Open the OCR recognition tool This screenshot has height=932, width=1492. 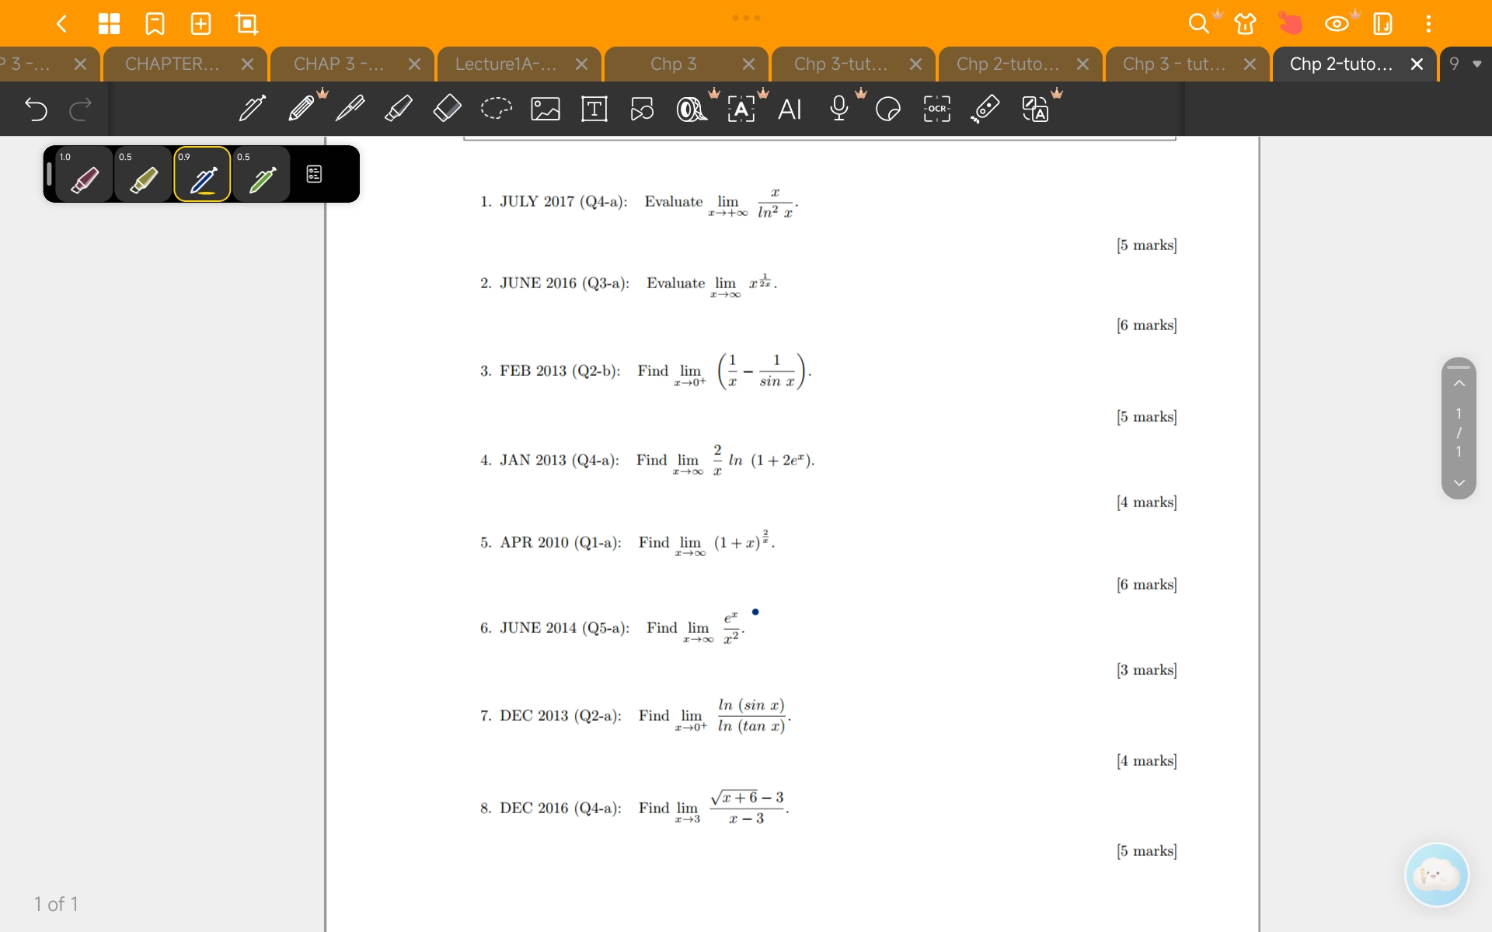coord(937,109)
